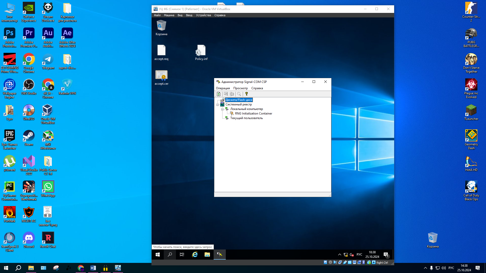Select the accept.cer certificate file
The width and height of the screenshot is (486, 273).
(161, 77)
